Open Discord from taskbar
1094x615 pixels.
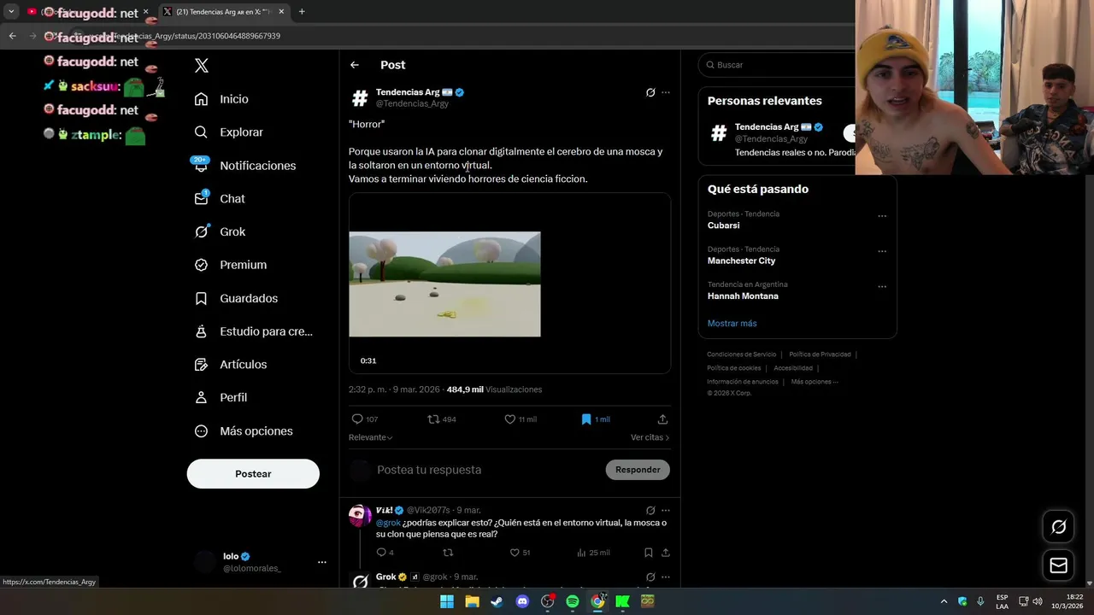click(x=522, y=601)
